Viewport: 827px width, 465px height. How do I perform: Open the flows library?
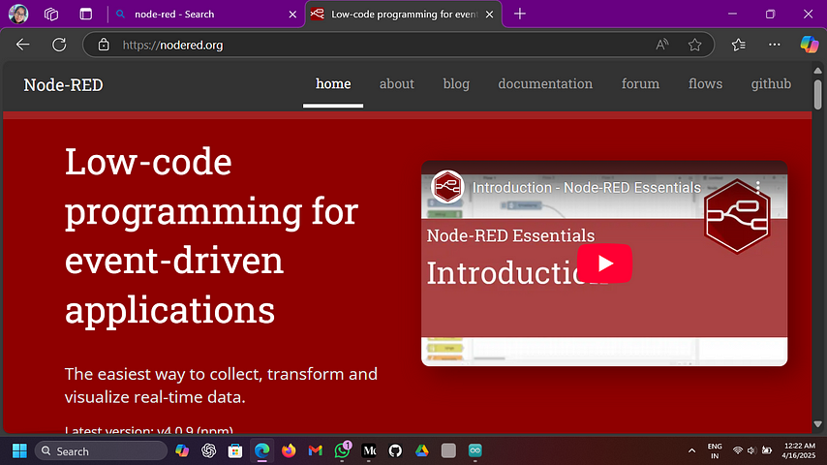[705, 84]
